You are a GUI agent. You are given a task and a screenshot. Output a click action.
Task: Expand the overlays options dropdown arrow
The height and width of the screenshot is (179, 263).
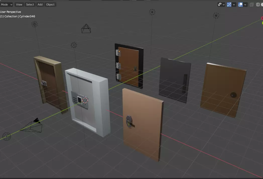[x=245, y=5]
